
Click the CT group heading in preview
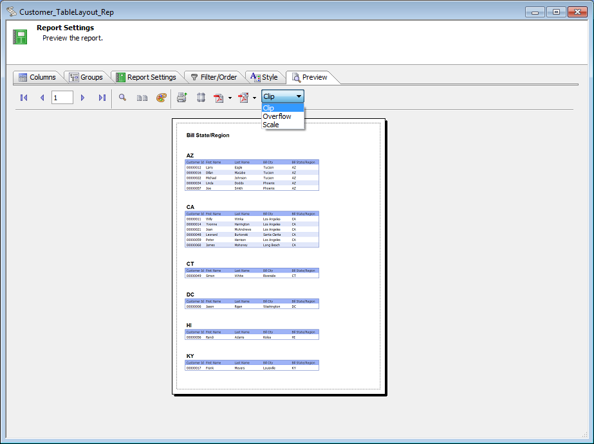[190, 263]
